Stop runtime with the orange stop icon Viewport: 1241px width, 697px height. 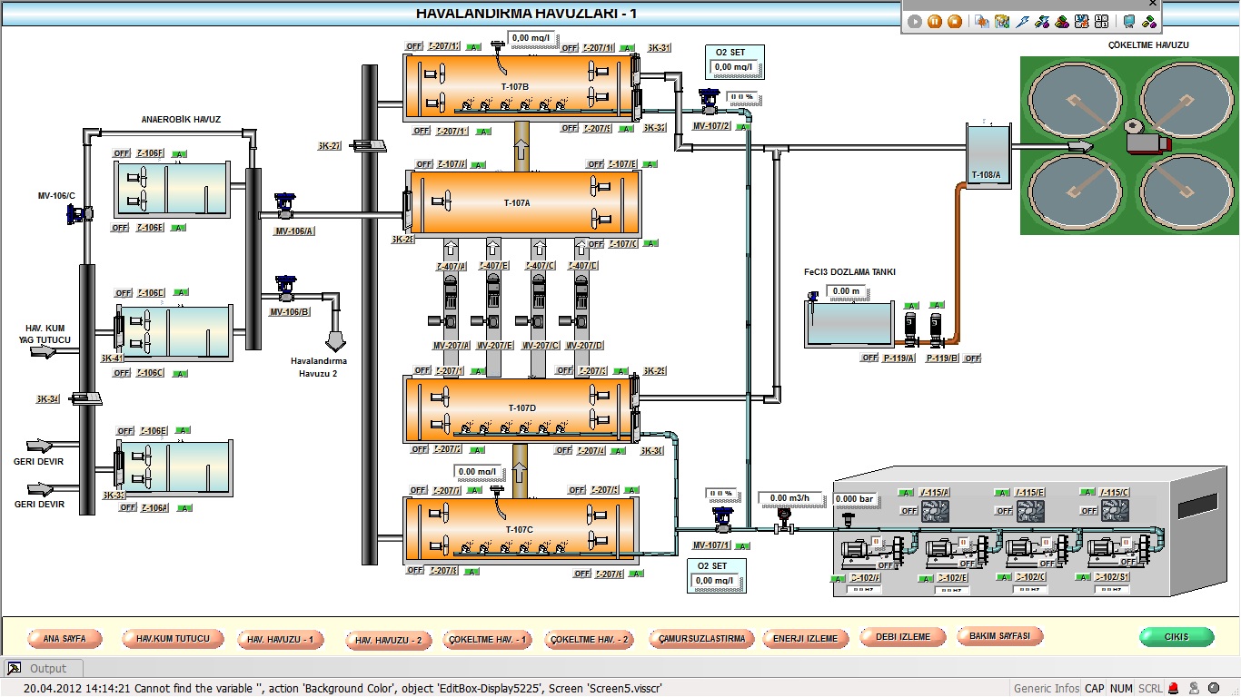point(955,22)
